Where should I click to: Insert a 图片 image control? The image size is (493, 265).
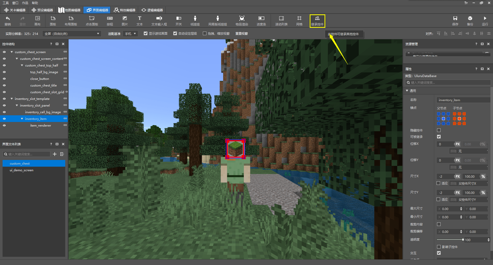point(125,21)
